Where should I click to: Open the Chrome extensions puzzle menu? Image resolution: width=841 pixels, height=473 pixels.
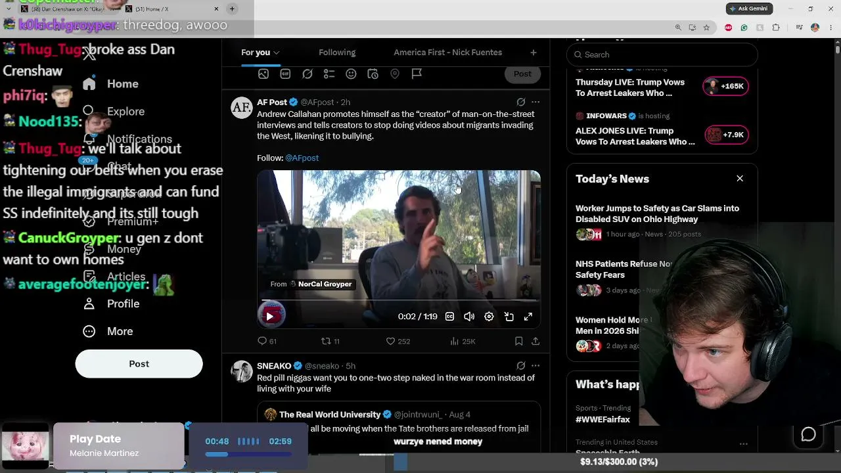[776, 28]
